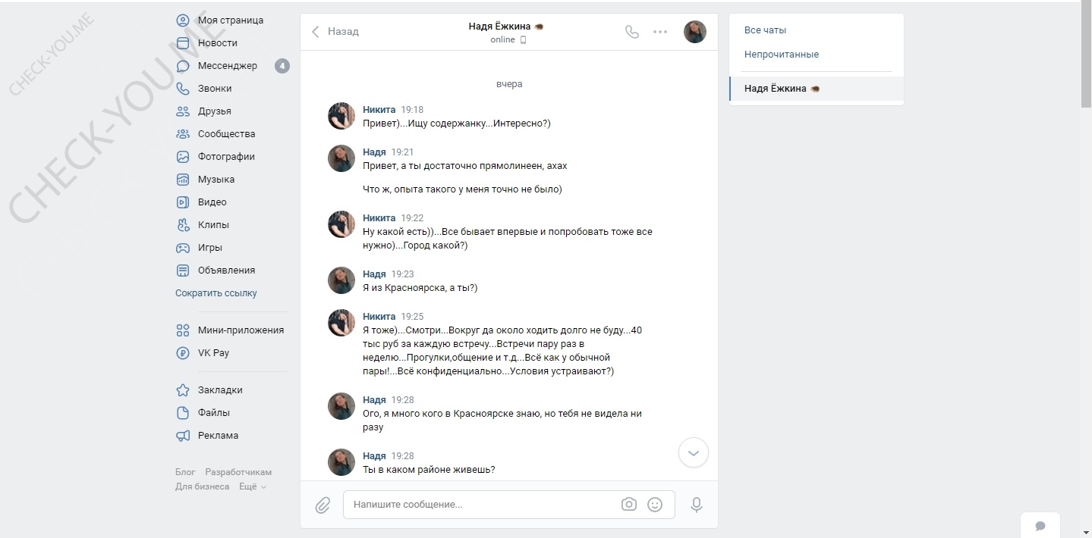Switch to Непрочитанные chats filter

[x=781, y=55]
